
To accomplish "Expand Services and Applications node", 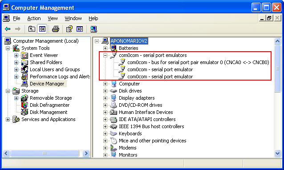I will pos(8,119).
